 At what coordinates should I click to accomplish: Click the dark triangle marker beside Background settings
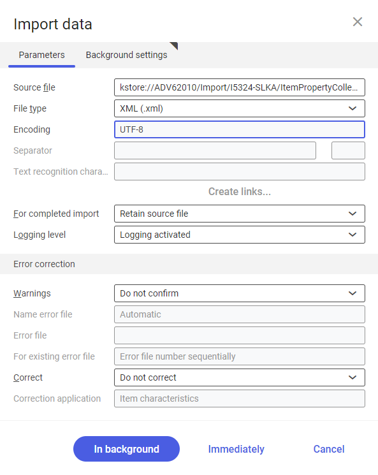tap(174, 45)
